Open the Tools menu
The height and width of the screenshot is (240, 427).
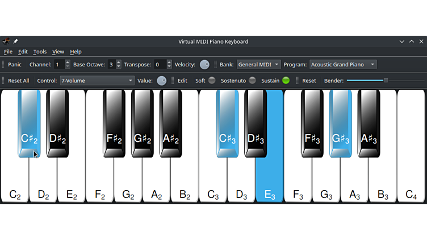pyautogui.click(x=40, y=52)
